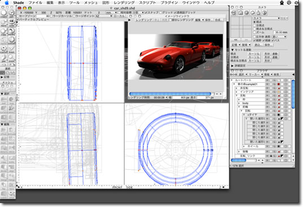Open the Apple menu

coord(7,2)
